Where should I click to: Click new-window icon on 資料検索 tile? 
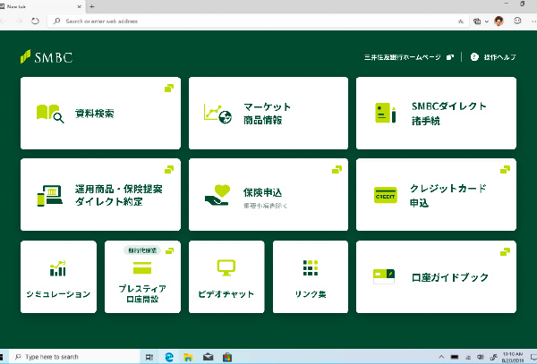(169, 89)
